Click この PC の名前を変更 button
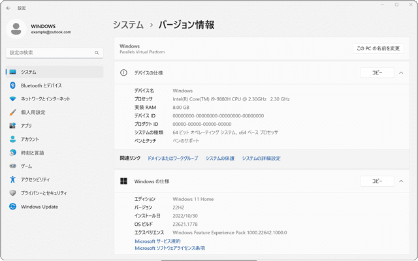 378,48
